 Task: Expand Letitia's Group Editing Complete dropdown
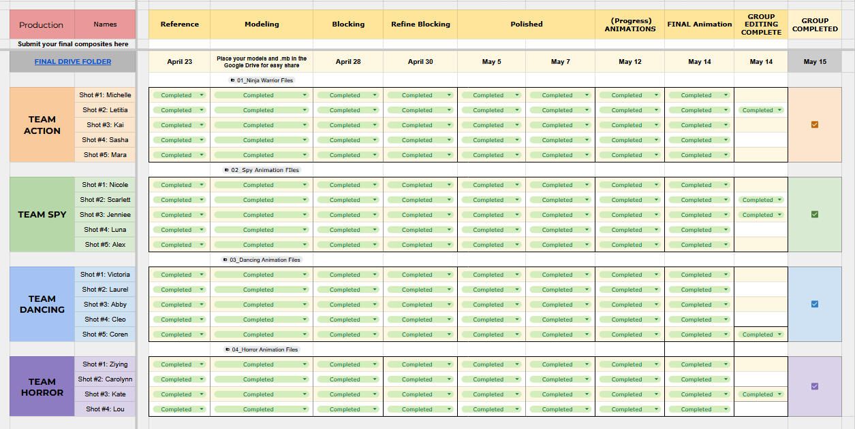point(778,110)
